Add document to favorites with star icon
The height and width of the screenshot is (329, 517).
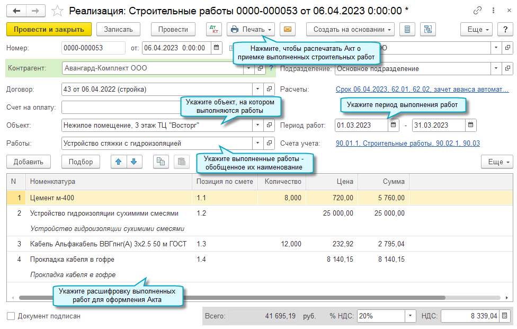pos(57,11)
